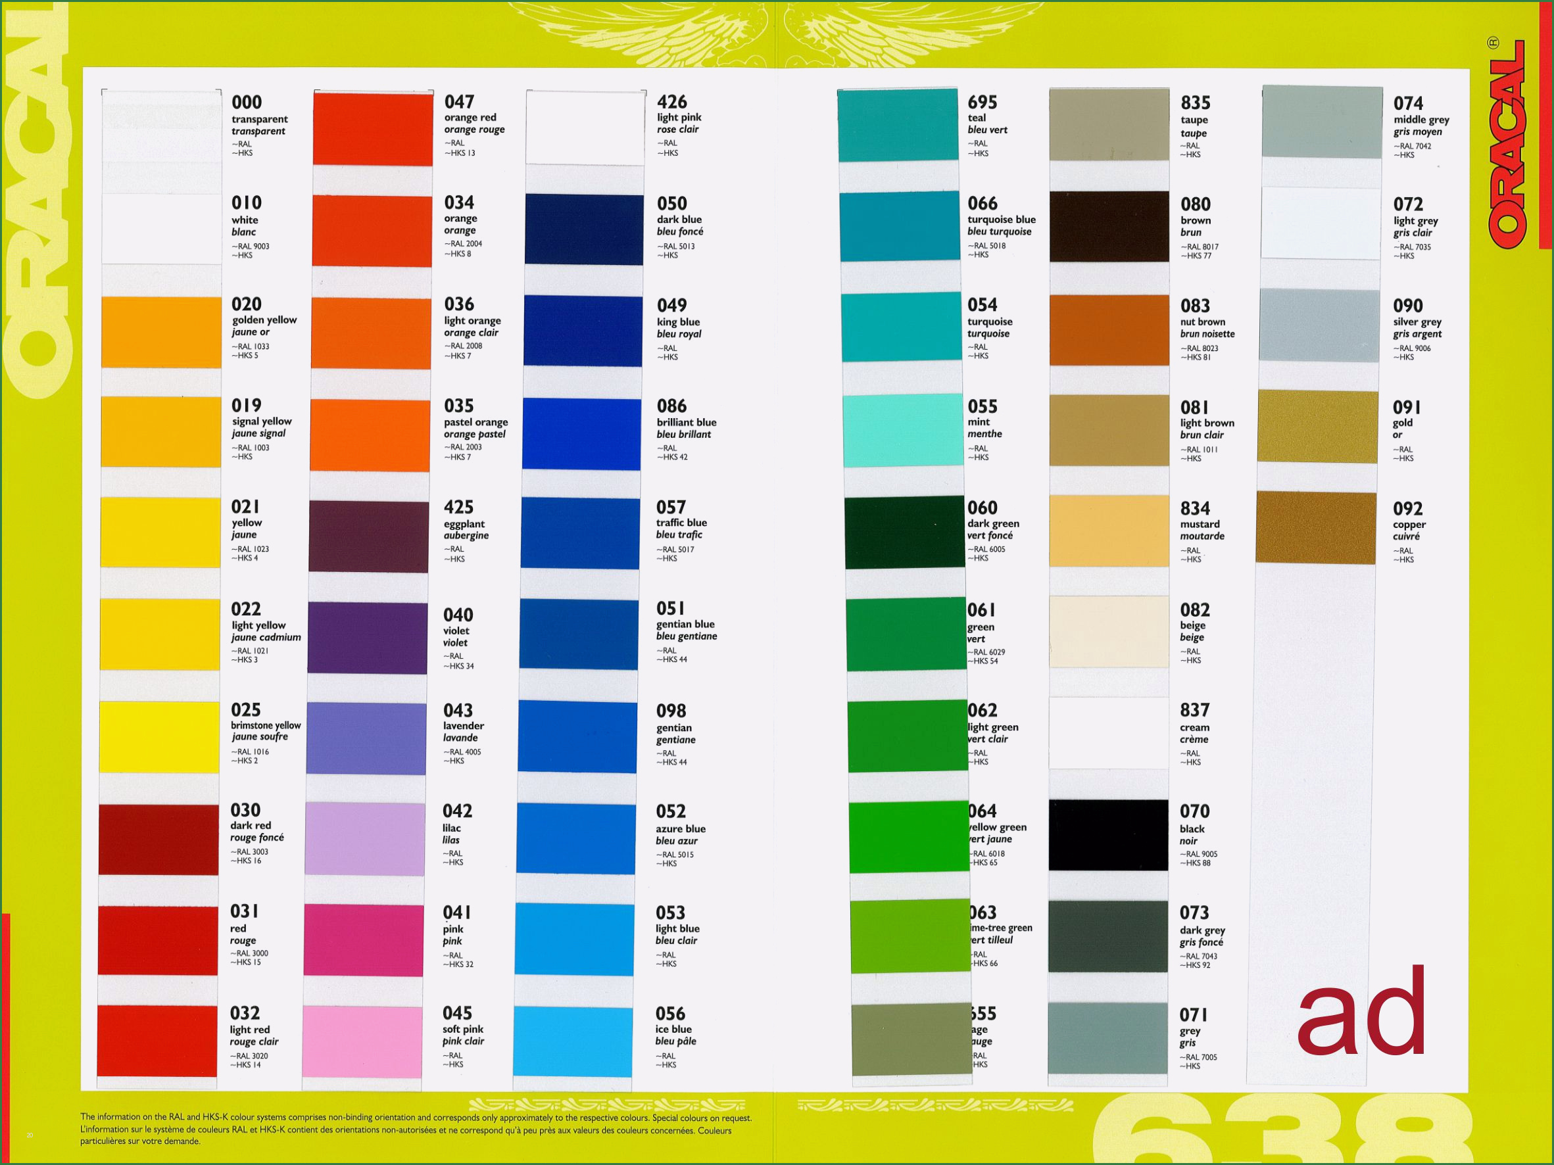Click the dark blue 050 swatch

click(x=584, y=229)
